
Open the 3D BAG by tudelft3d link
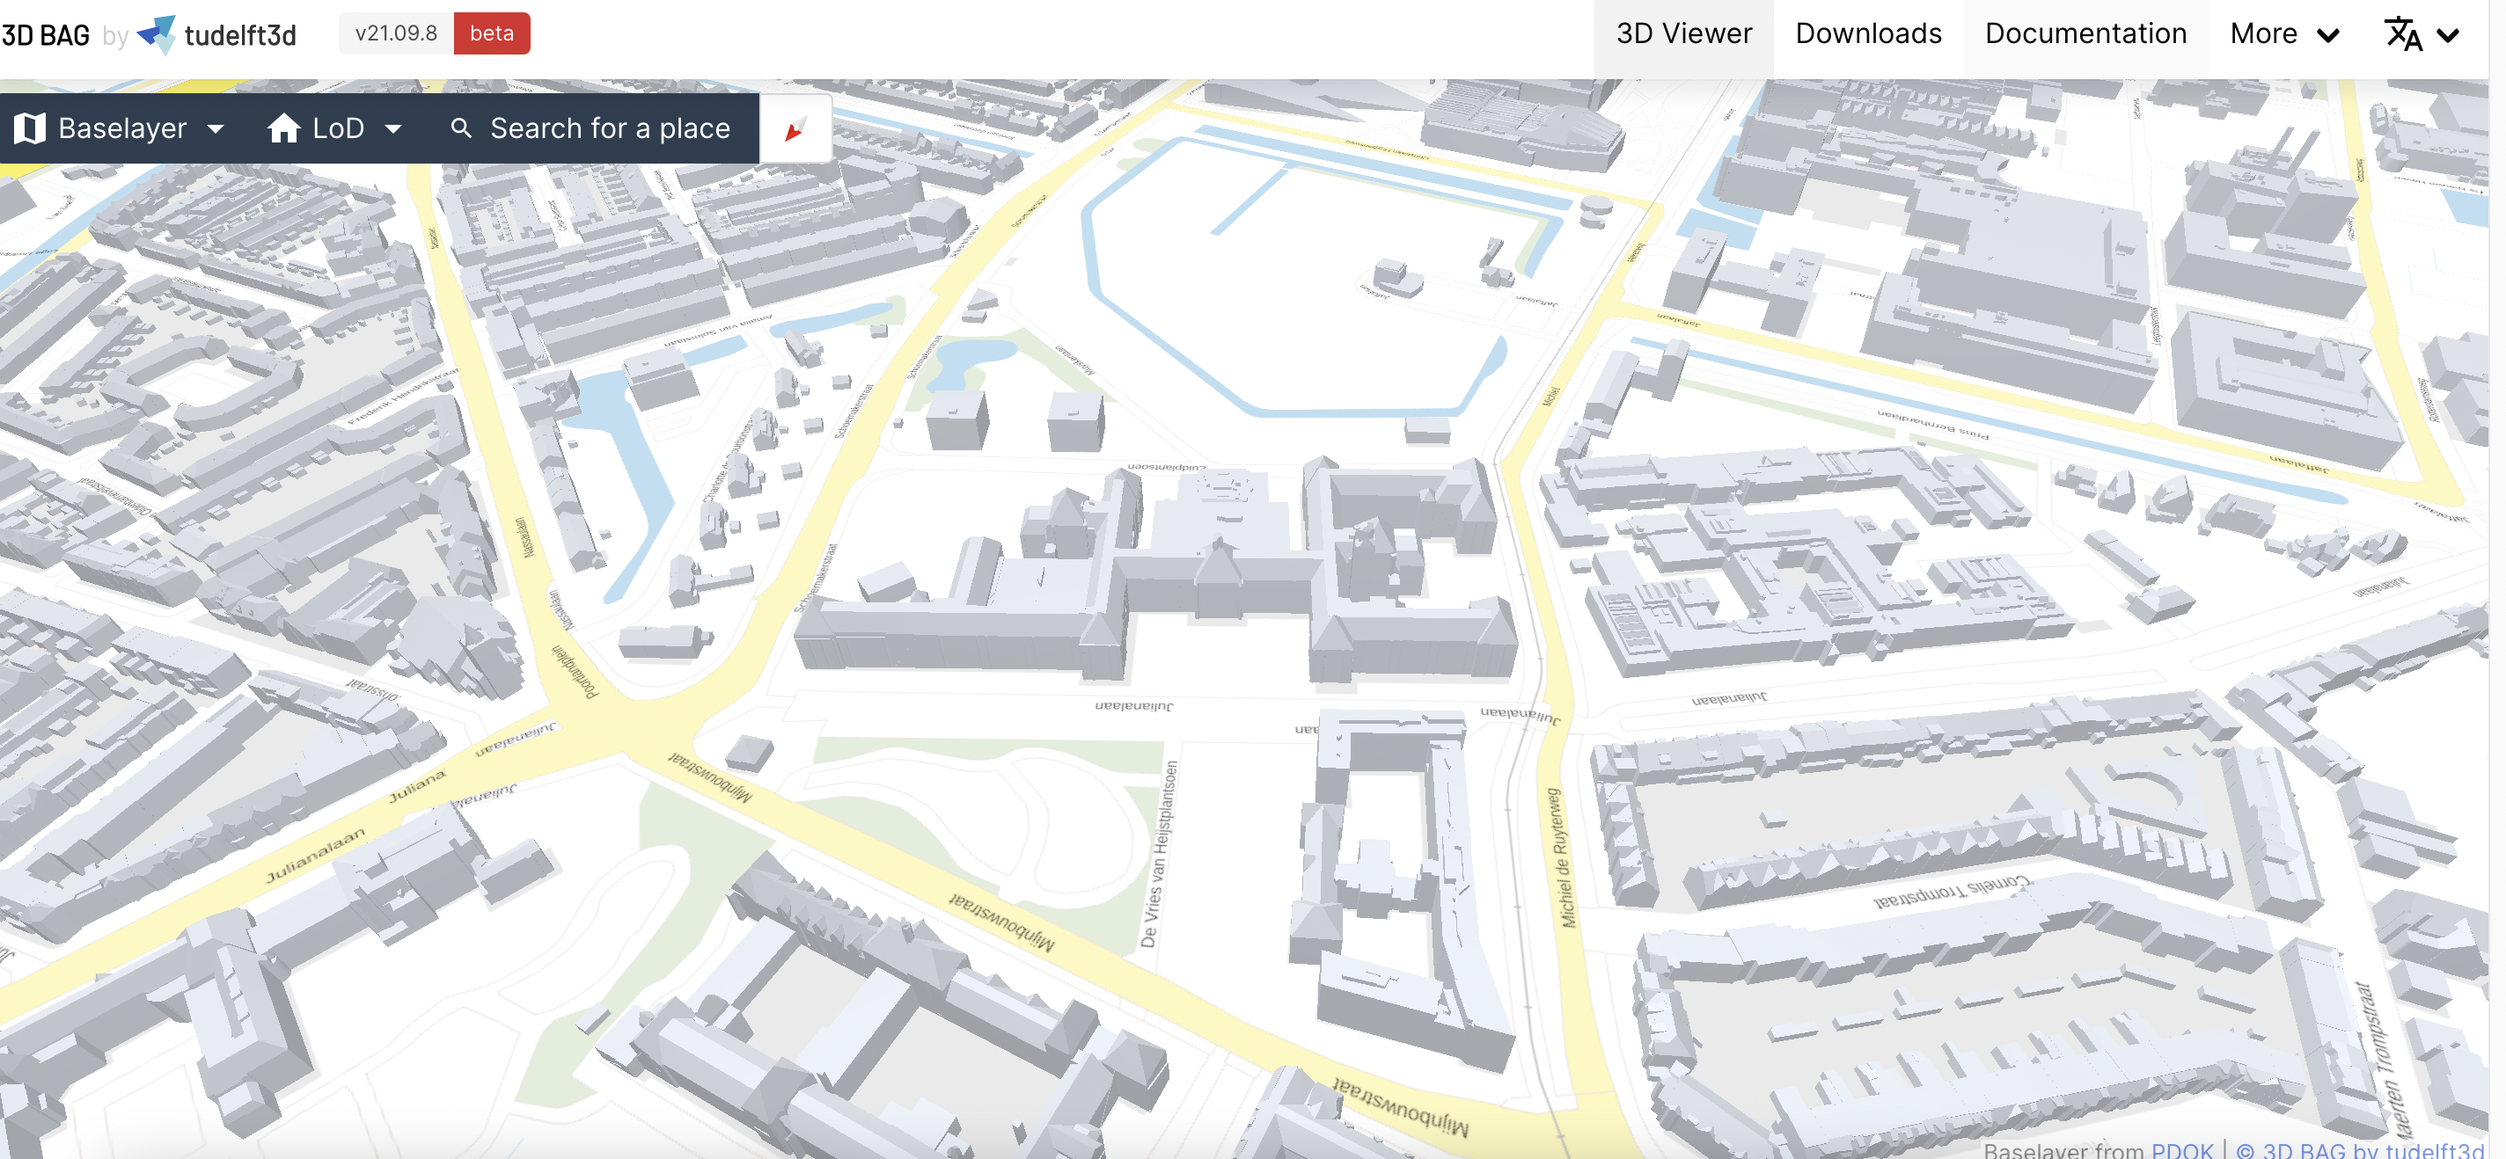(2360, 1149)
